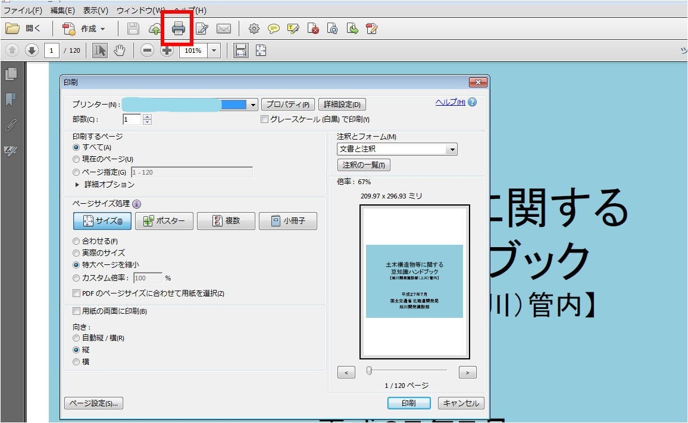Open the page thumbnails sidebar panel
The height and width of the screenshot is (423, 688).
pos(11,74)
